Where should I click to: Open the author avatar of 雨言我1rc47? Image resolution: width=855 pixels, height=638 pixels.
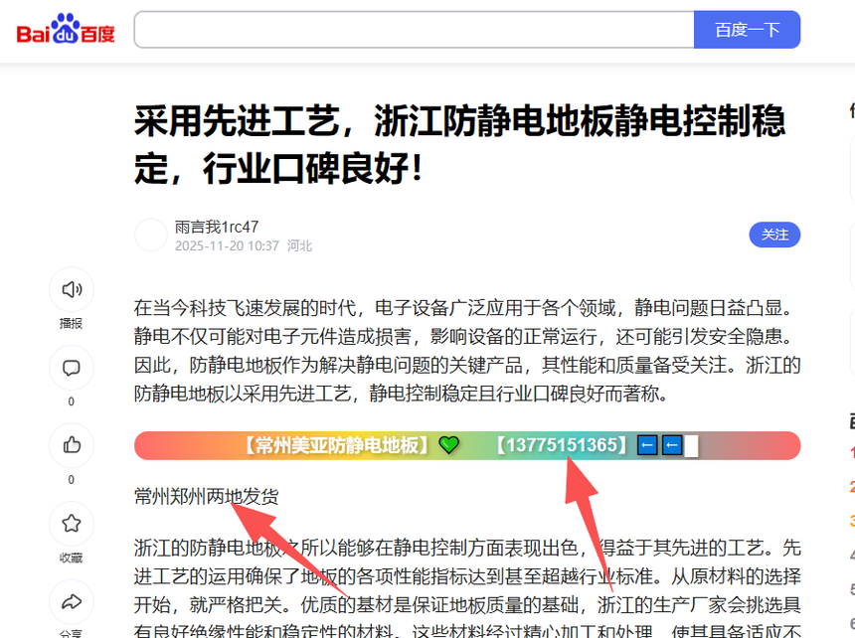[151, 235]
